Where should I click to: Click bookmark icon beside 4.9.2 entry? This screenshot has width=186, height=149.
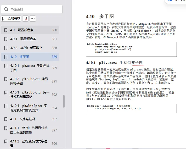6,48
